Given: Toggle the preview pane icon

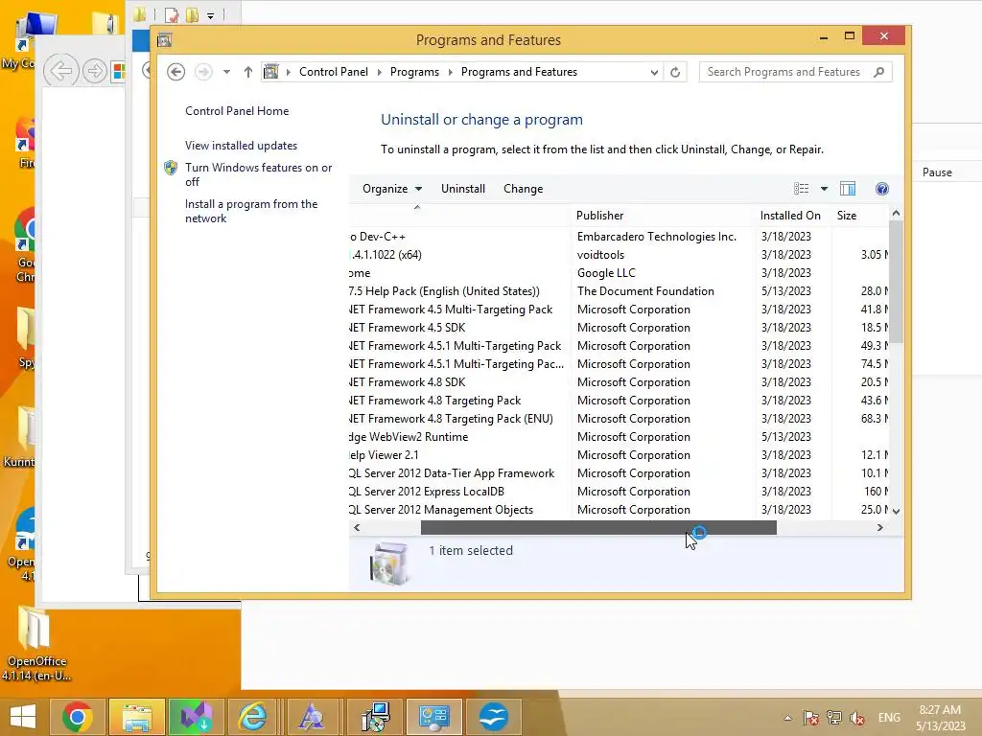Looking at the screenshot, I should (x=848, y=189).
